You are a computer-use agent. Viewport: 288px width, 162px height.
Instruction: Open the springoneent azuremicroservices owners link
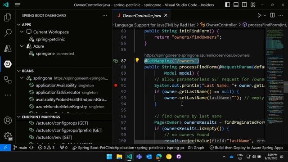click(197, 55)
